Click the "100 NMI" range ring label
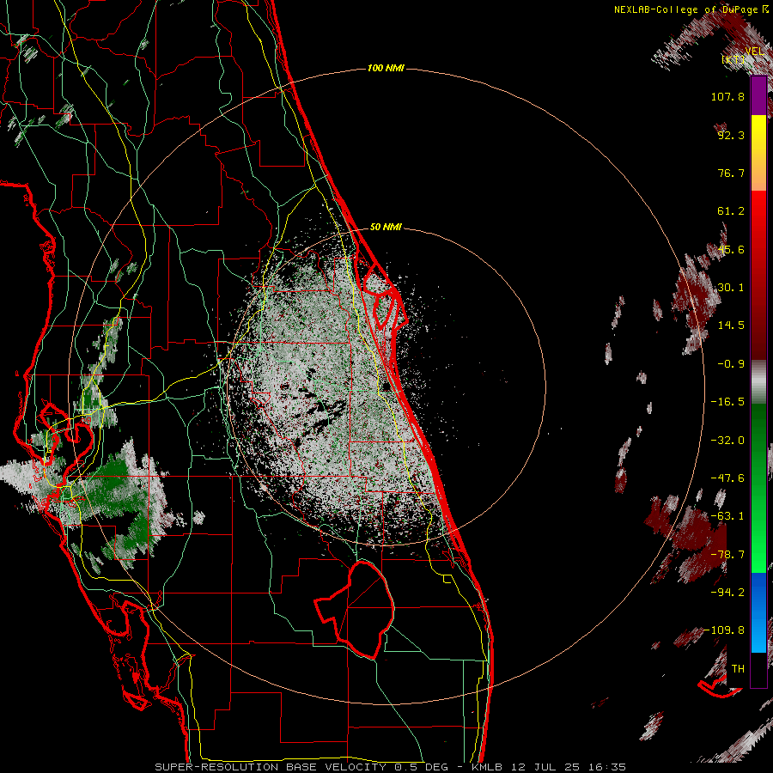Image resolution: width=773 pixels, height=773 pixels. (x=386, y=68)
